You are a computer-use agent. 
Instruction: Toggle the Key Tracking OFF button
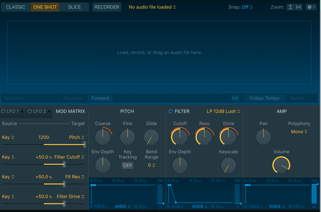point(127,165)
